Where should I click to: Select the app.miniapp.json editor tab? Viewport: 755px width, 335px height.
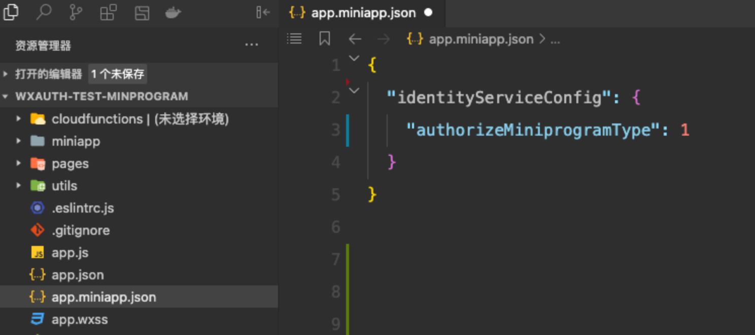click(x=362, y=13)
